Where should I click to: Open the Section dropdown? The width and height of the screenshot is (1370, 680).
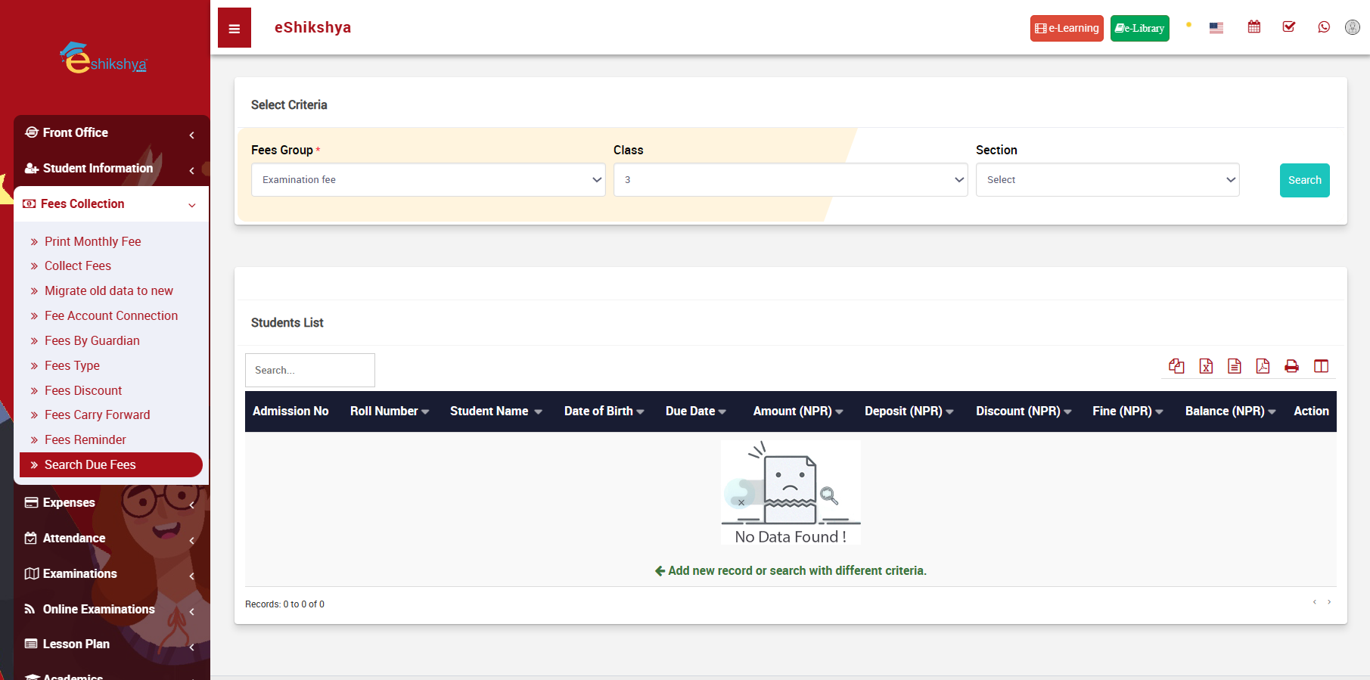click(1107, 180)
